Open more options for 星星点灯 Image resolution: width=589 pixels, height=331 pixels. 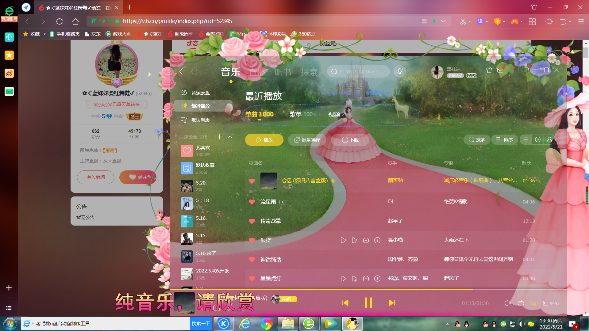click(x=377, y=279)
